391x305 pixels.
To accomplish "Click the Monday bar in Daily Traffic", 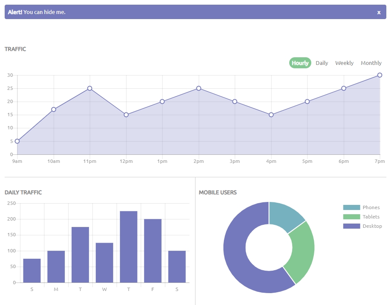I will click(56, 266).
